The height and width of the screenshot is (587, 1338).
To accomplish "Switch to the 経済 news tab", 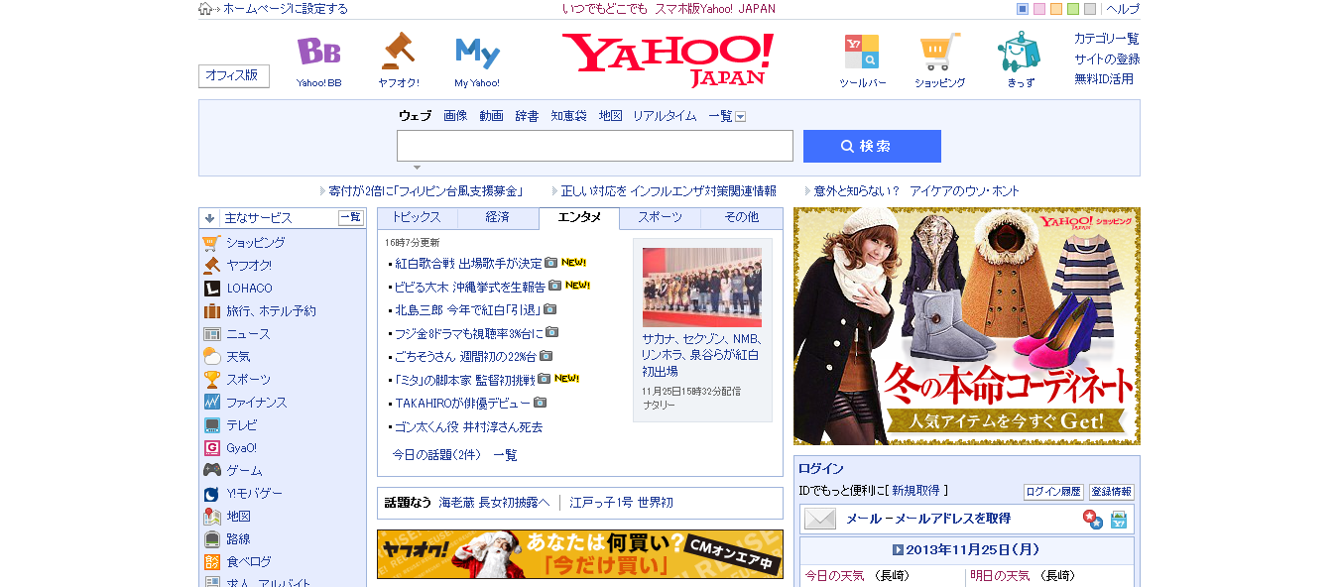I will (x=498, y=218).
